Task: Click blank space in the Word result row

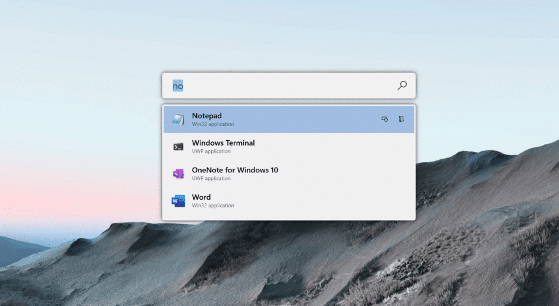Action: click(333, 201)
